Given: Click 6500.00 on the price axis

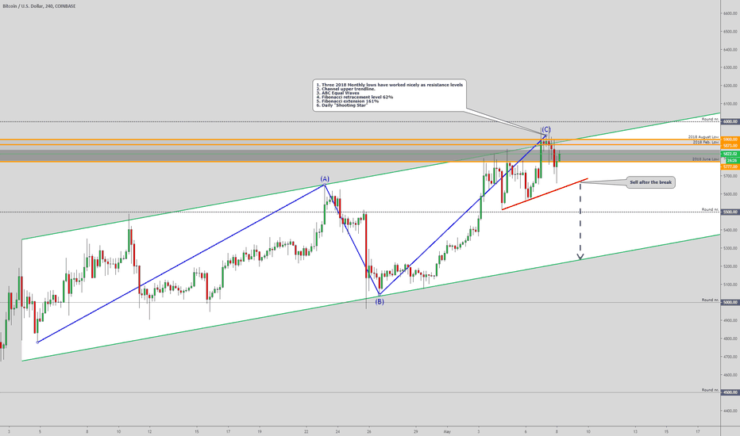Looking at the screenshot, I should pos(730,32).
